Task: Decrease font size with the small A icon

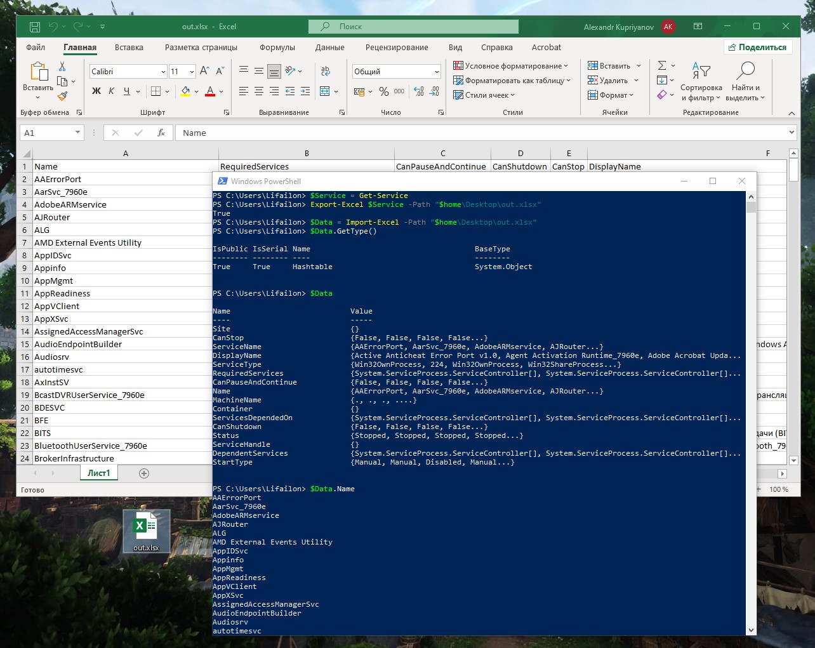Action: [x=220, y=71]
